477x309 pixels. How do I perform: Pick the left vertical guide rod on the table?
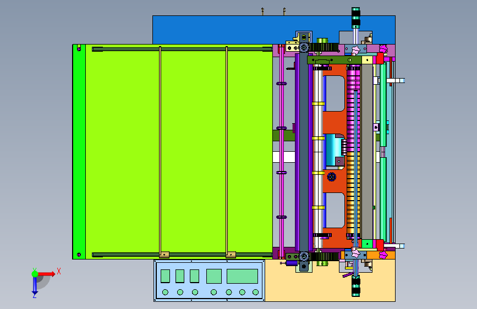[160, 151]
